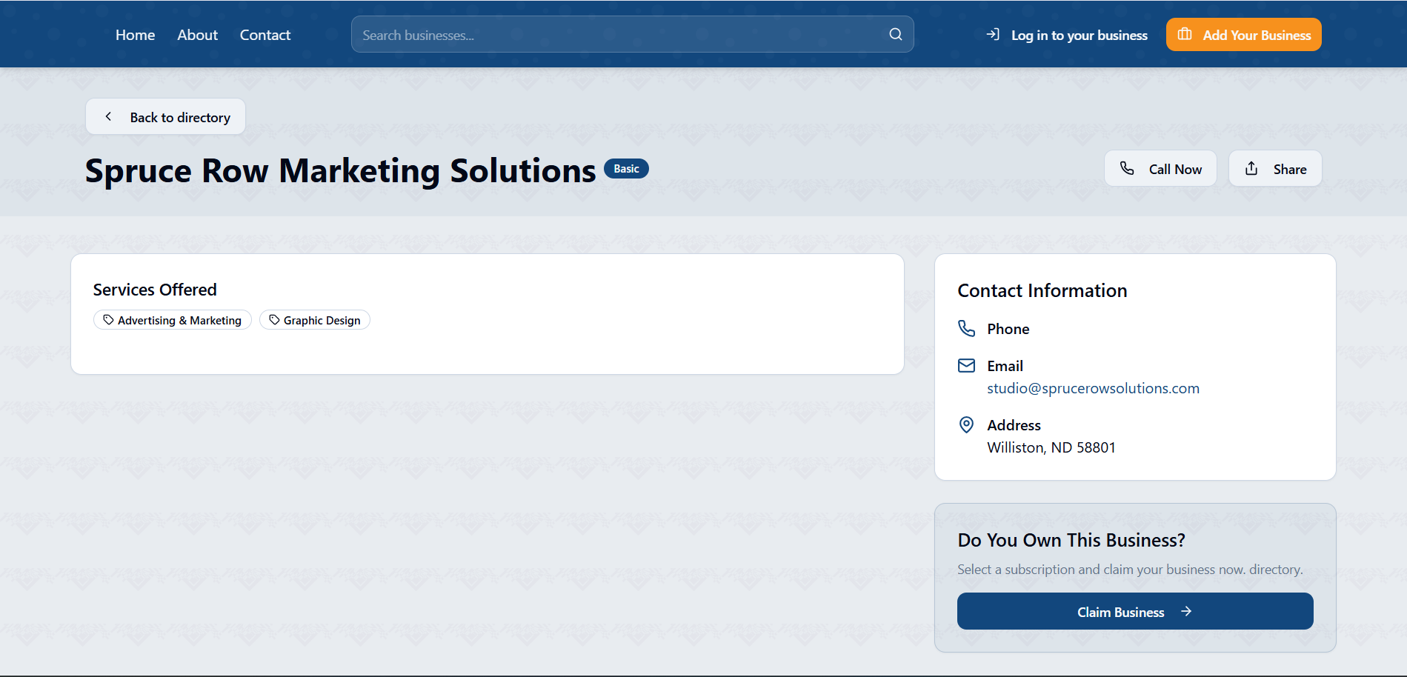Click the share upload icon

(x=1251, y=168)
